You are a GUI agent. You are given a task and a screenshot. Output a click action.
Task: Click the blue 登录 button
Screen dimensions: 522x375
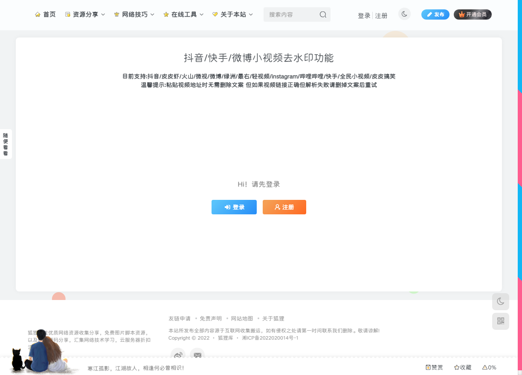(234, 207)
